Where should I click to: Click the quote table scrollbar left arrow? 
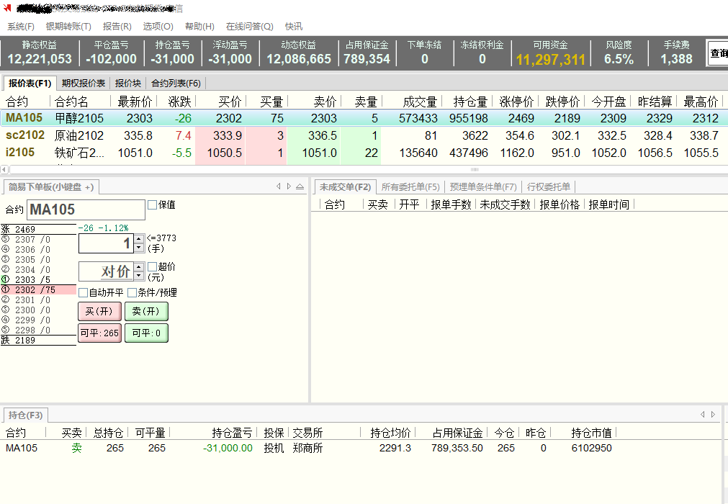coord(4,169)
